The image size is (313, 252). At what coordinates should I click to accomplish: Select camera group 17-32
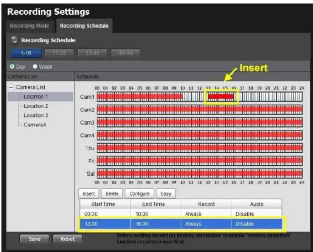coord(59,53)
